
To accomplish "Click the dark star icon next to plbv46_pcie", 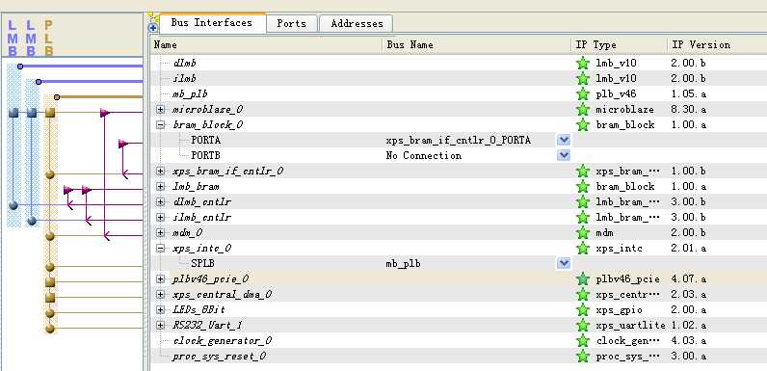I will click(583, 279).
